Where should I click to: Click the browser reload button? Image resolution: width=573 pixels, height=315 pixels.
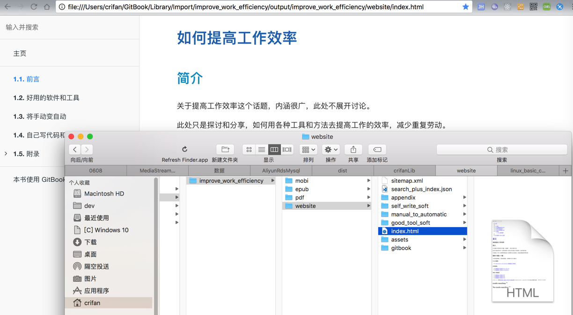[34, 7]
